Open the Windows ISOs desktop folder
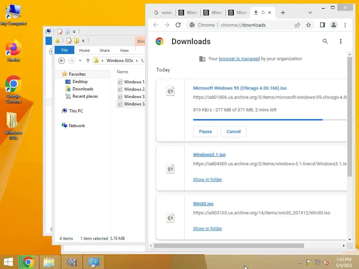359x269 pixels. 14,126
